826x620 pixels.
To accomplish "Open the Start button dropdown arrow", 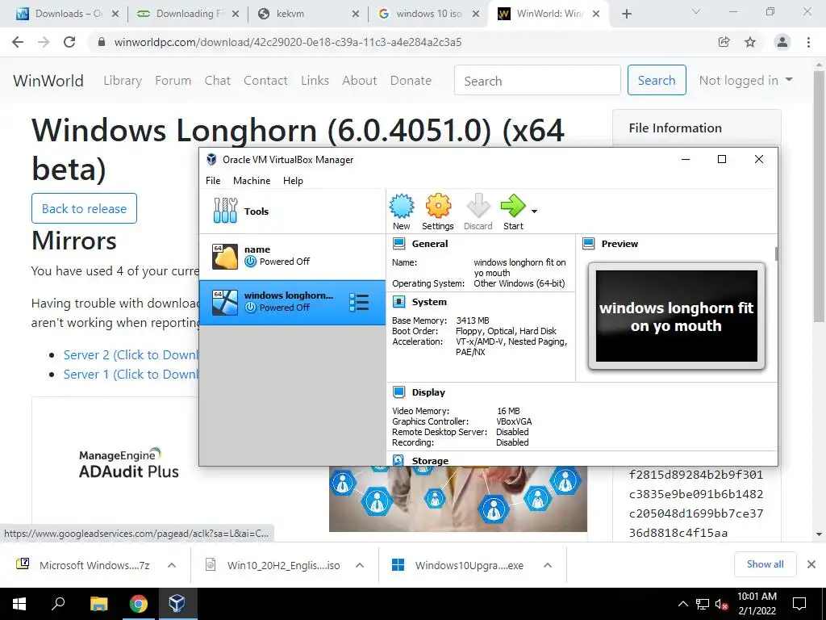I will tap(534, 212).
